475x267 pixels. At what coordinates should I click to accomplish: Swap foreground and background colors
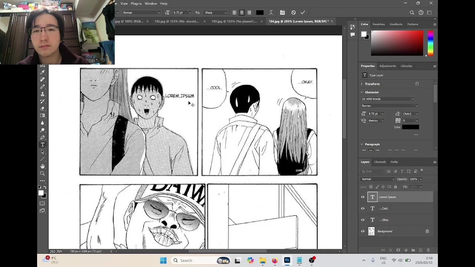pyautogui.click(x=45, y=188)
